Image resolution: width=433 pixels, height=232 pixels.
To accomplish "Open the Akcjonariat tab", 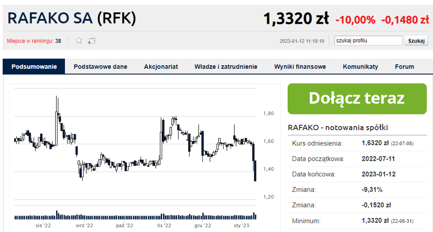I will pyautogui.click(x=161, y=67).
